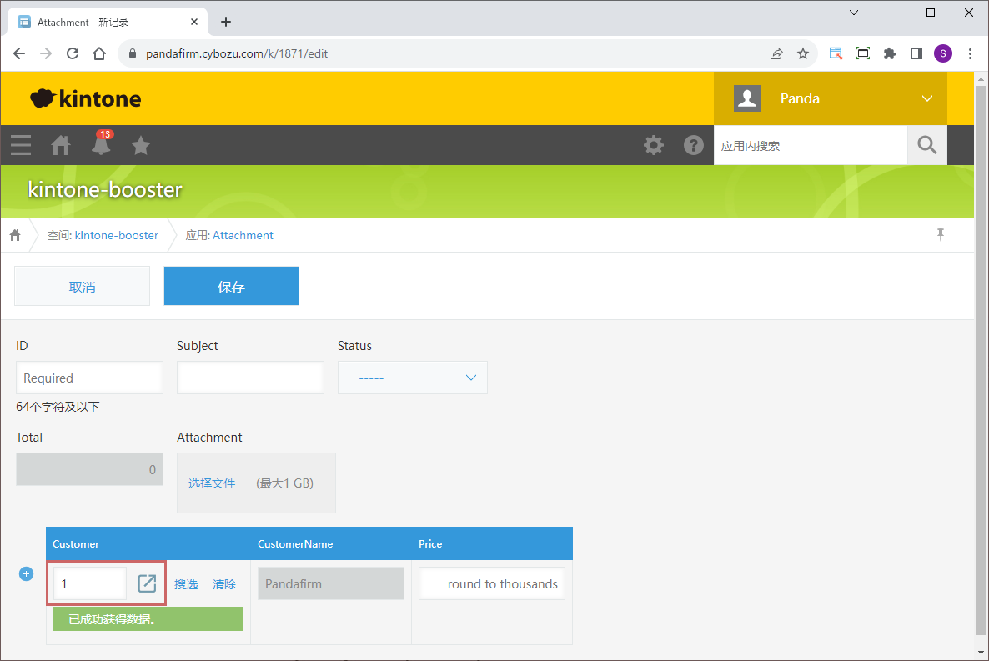Open the settings gear icon
This screenshot has width=989, height=661.
click(654, 145)
